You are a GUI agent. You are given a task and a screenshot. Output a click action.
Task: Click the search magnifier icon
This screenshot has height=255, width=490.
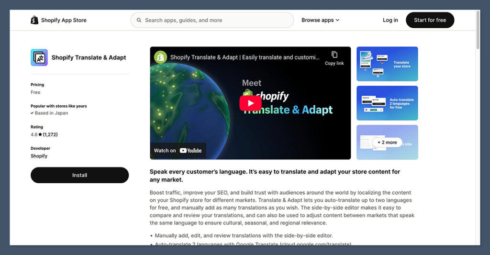[x=139, y=20]
